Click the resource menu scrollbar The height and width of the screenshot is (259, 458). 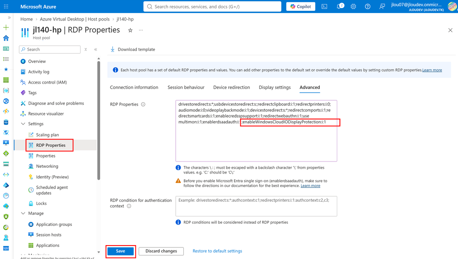(99, 120)
